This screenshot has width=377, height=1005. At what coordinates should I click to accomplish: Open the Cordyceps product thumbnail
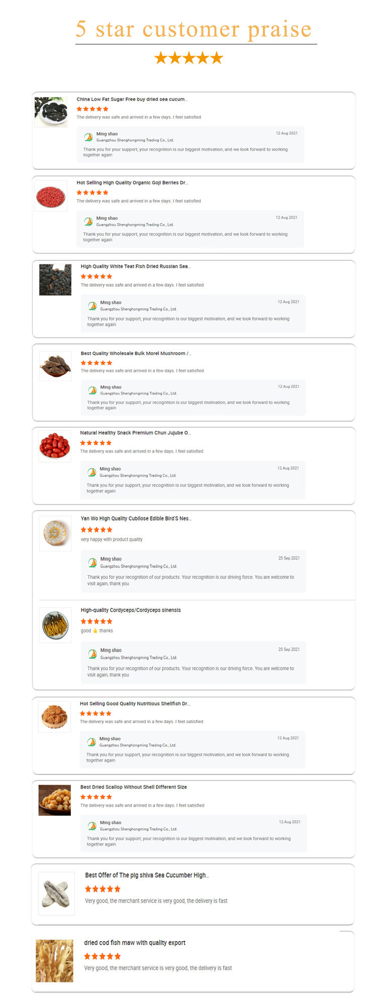click(x=55, y=625)
